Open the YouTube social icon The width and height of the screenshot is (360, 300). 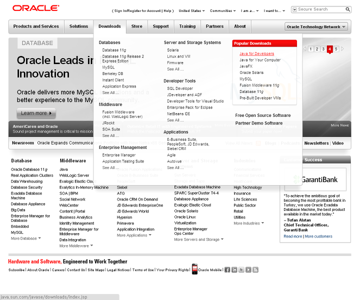(x=249, y=270)
